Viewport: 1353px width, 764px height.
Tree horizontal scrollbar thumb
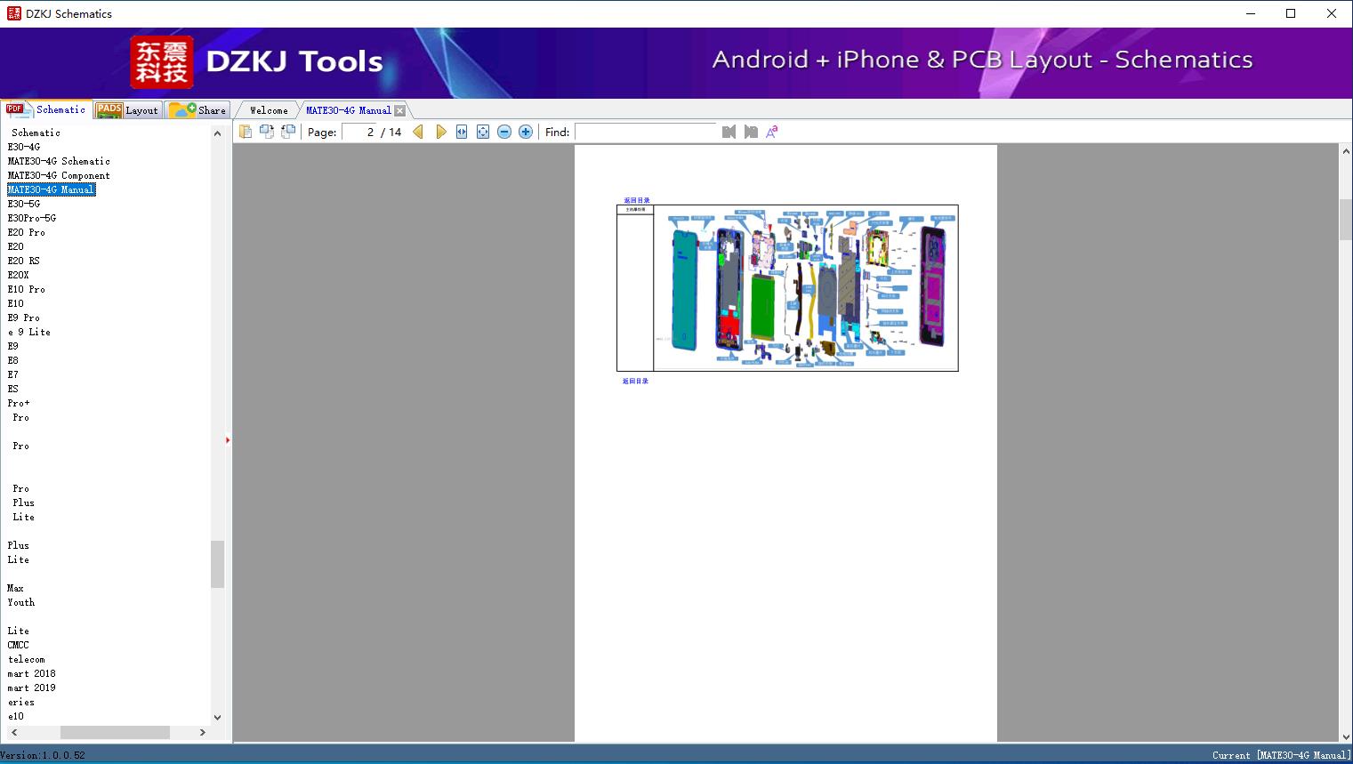click(x=115, y=732)
